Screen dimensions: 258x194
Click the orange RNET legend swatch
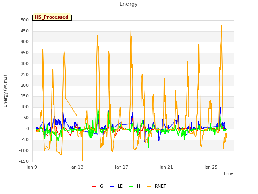tap(149, 187)
